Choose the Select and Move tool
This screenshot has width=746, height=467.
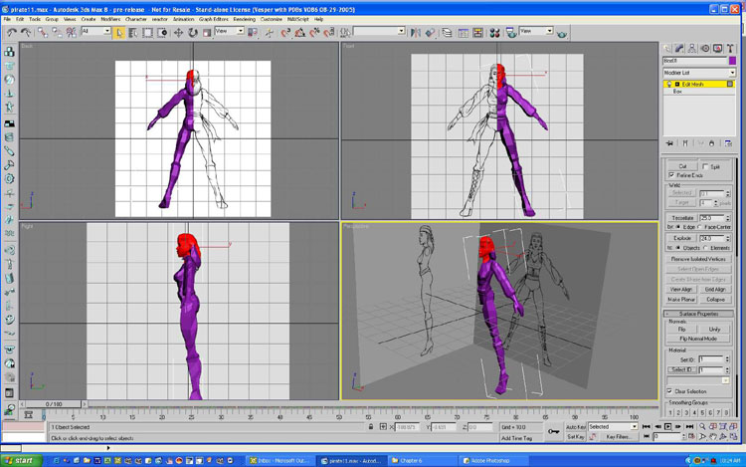coord(178,32)
